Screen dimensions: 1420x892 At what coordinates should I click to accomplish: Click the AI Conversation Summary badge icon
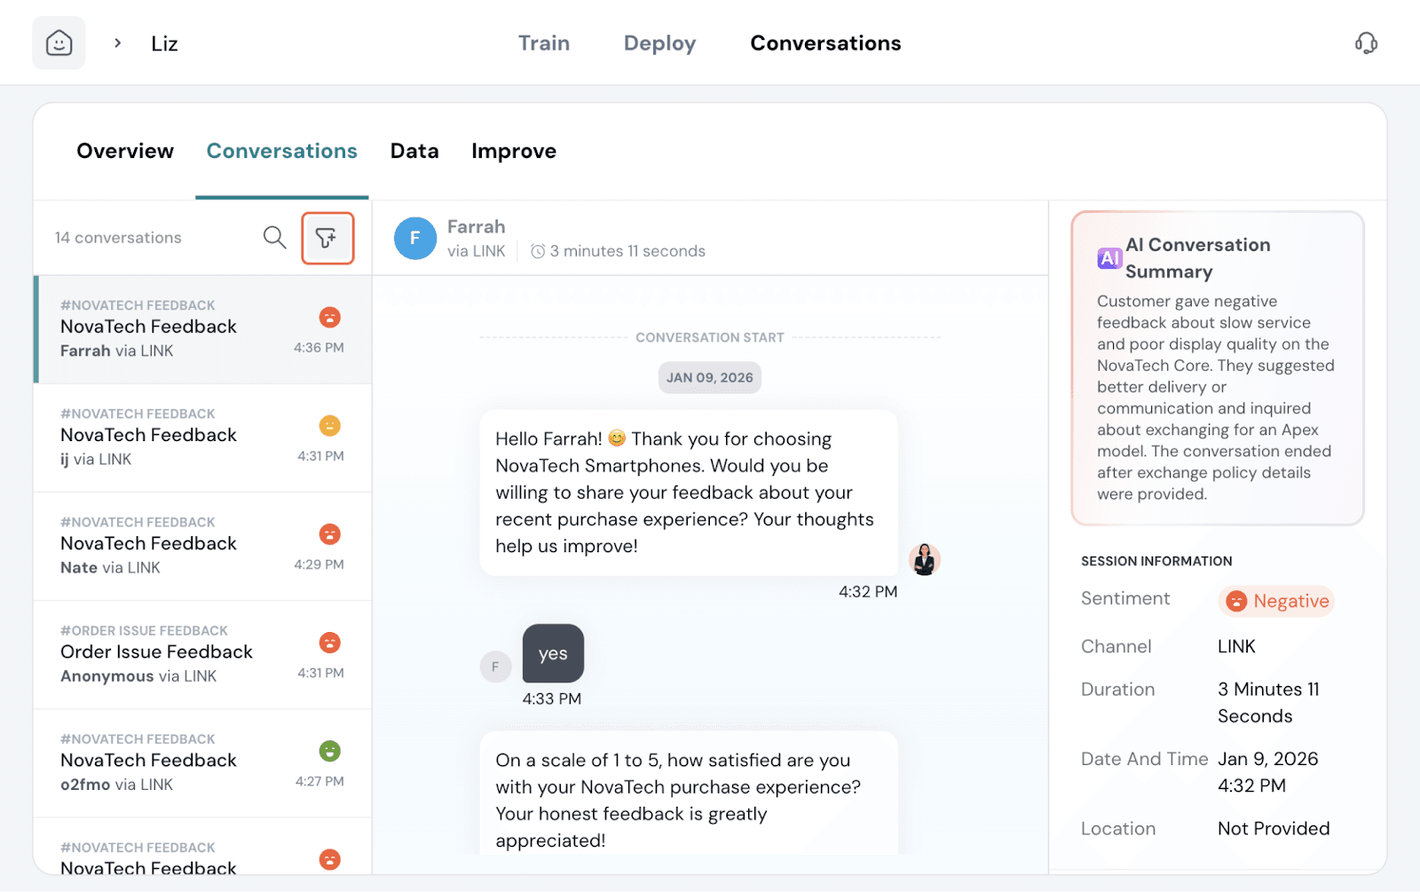click(x=1108, y=258)
